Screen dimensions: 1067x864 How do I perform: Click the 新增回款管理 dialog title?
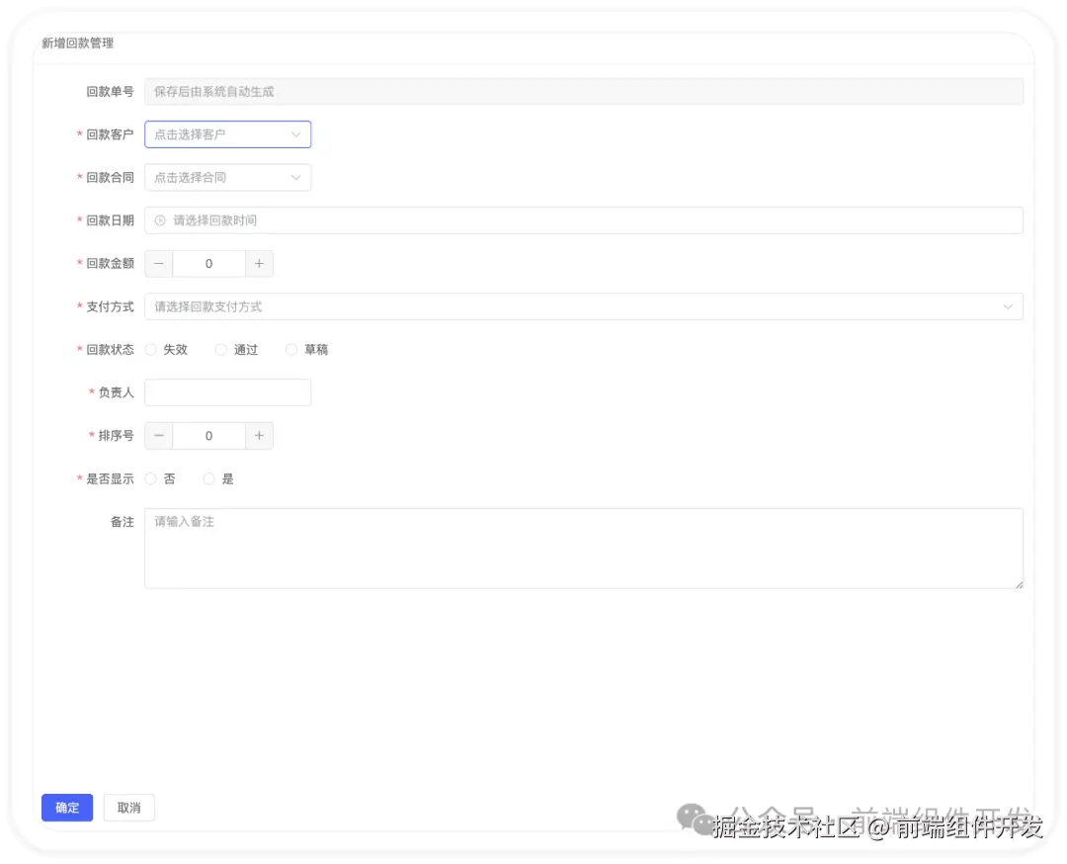click(x=76, y=43)
